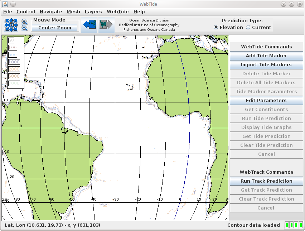Select the Current prediction type

(248, 28)
